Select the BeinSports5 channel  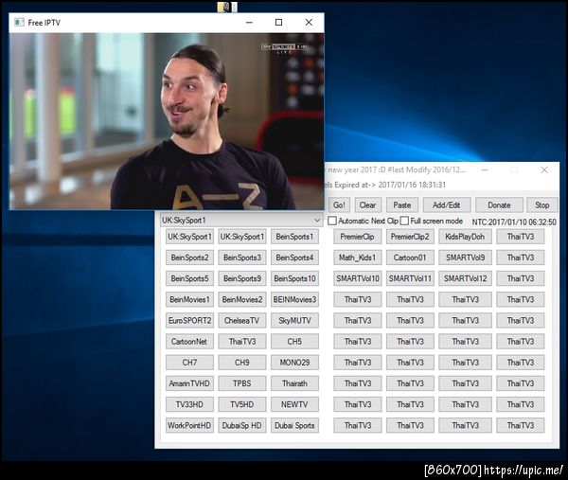189,278
